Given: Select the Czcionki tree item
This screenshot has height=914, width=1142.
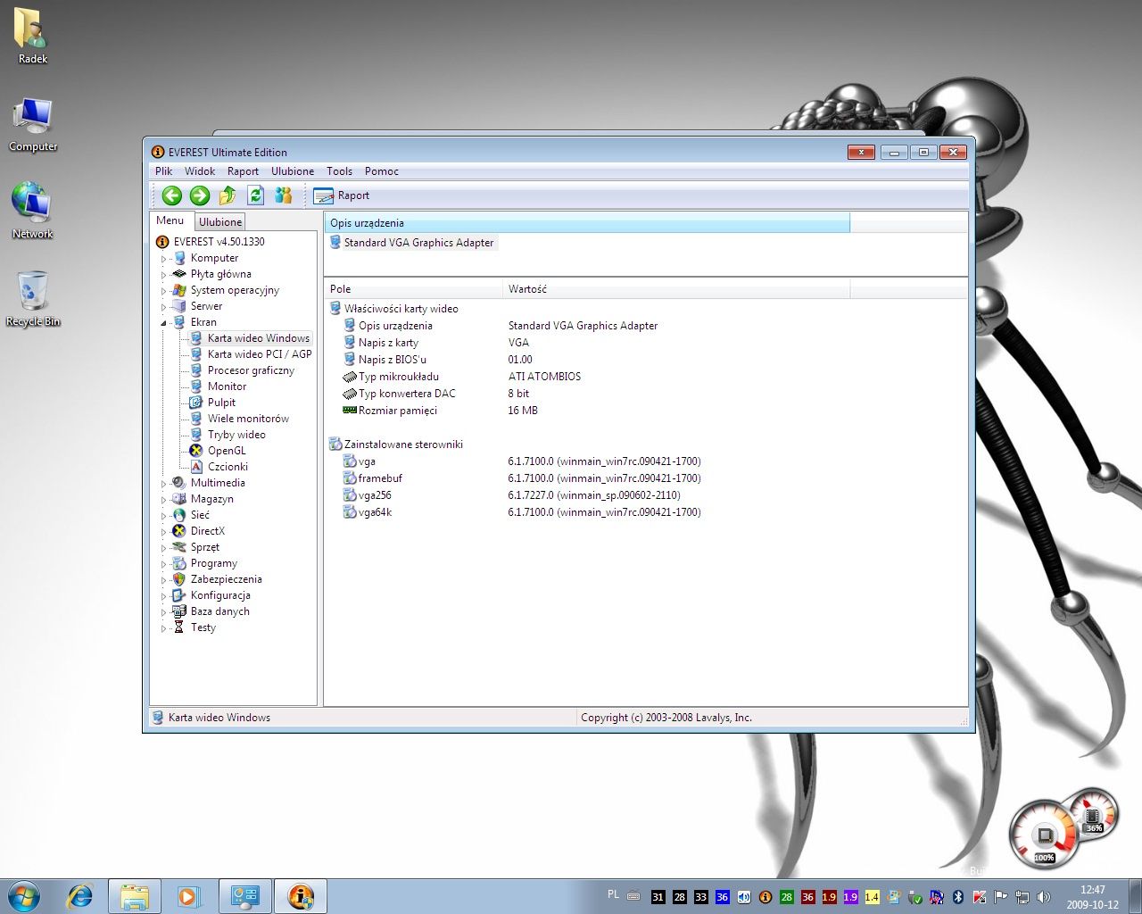Looking at the screenshot, I should 228,467.
